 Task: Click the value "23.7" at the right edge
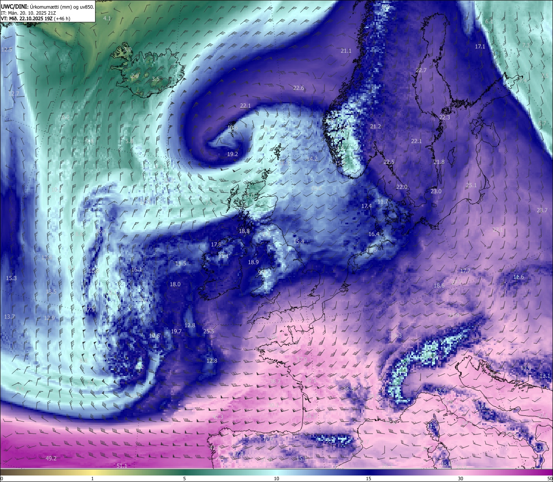[x=542, y=210]
